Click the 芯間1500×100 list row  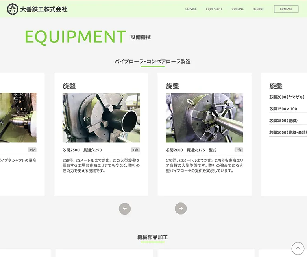tap(288, 109)
